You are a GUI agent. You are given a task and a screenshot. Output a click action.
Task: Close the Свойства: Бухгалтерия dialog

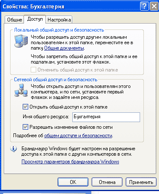point(154,6)
